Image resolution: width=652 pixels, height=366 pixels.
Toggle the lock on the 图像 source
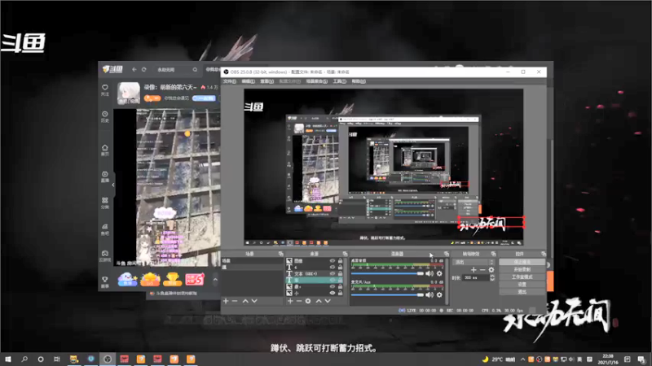340,261
